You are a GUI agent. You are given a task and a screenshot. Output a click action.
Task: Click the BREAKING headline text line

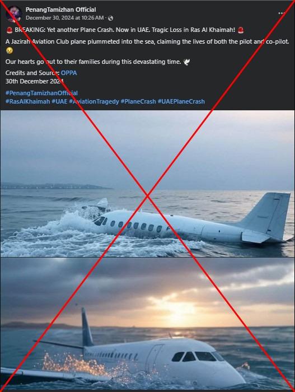point(125,30)
